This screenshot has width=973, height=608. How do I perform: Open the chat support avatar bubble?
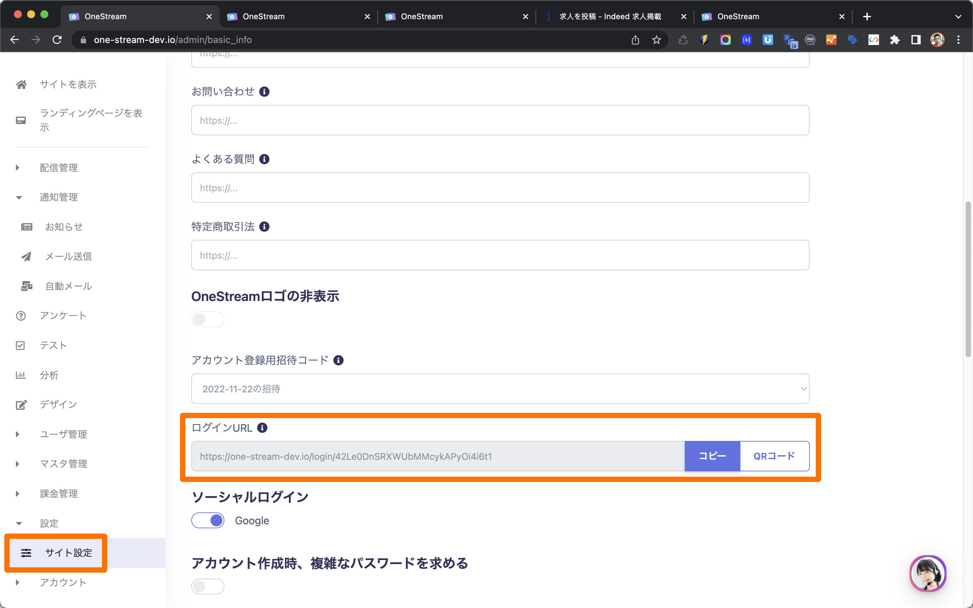928,573
